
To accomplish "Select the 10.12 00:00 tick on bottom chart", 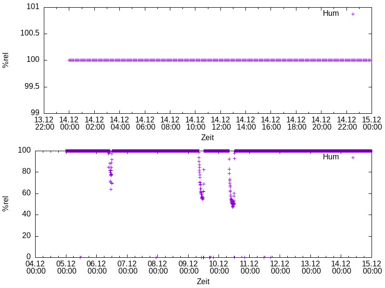I will [x=218, y=267].
